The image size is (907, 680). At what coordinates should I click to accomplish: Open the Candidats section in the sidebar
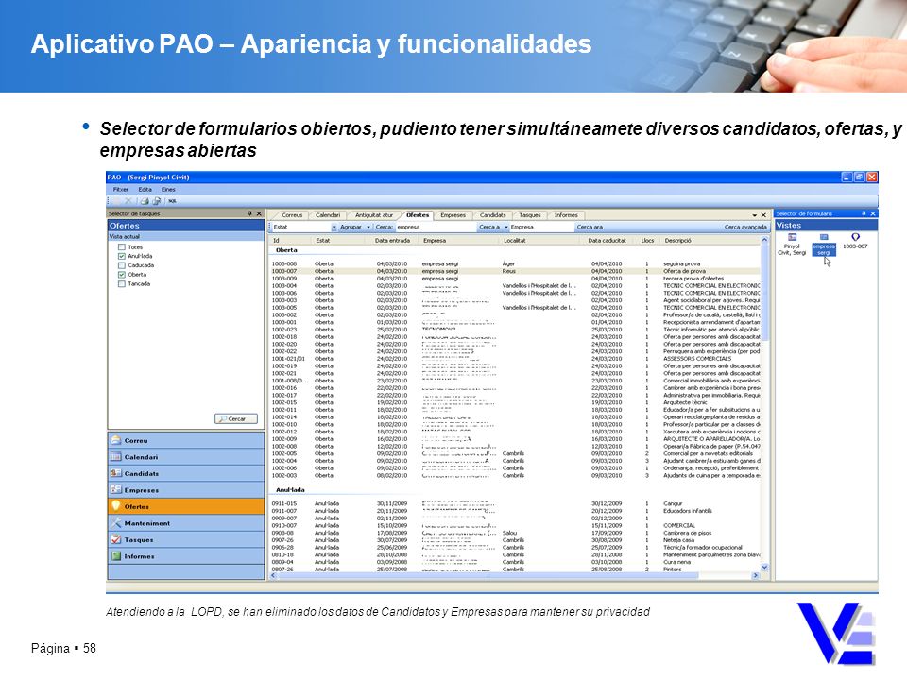(186, 473)
